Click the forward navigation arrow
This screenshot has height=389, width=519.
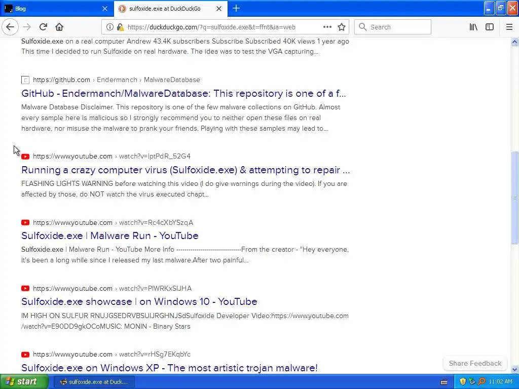[27, 27]
